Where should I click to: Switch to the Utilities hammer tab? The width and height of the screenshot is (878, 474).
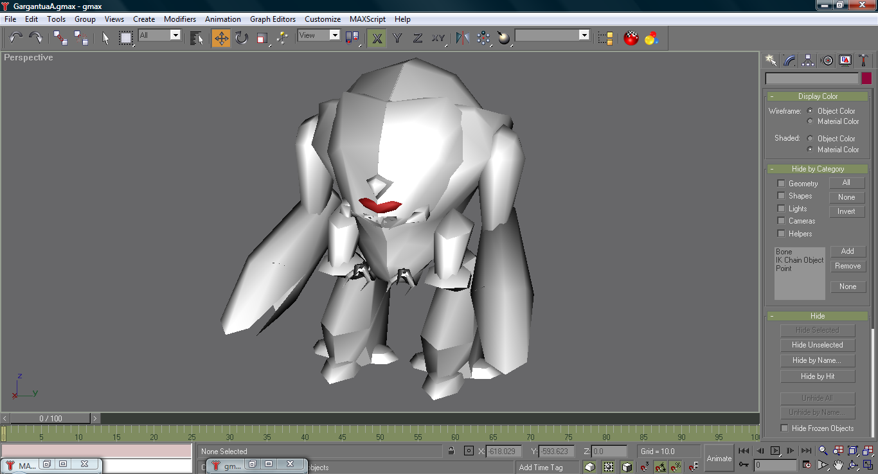864,60
